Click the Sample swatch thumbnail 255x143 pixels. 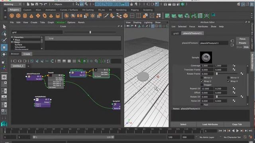[206, 57]
